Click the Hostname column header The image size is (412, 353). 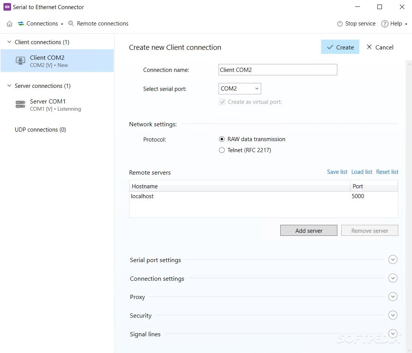pyautogui.click(x=240, y=186)
